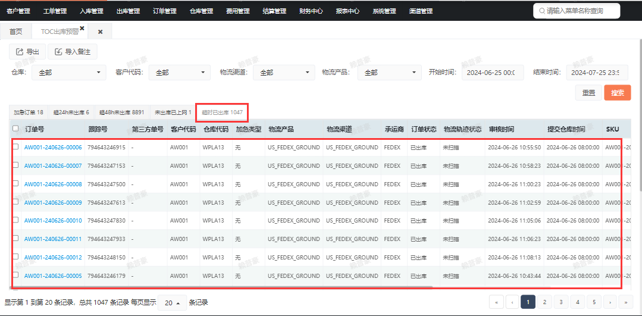Check the row for order AW001-240626-00005
Viewport: 642px width, 316px height.
point(15,274)
